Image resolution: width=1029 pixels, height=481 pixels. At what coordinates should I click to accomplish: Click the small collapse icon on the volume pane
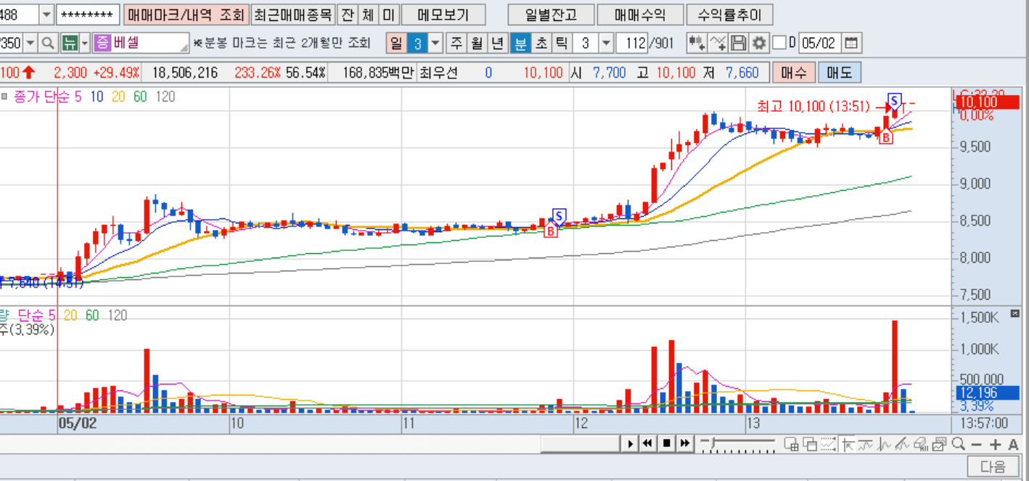pyautogui.click(x=1014, y=313)
